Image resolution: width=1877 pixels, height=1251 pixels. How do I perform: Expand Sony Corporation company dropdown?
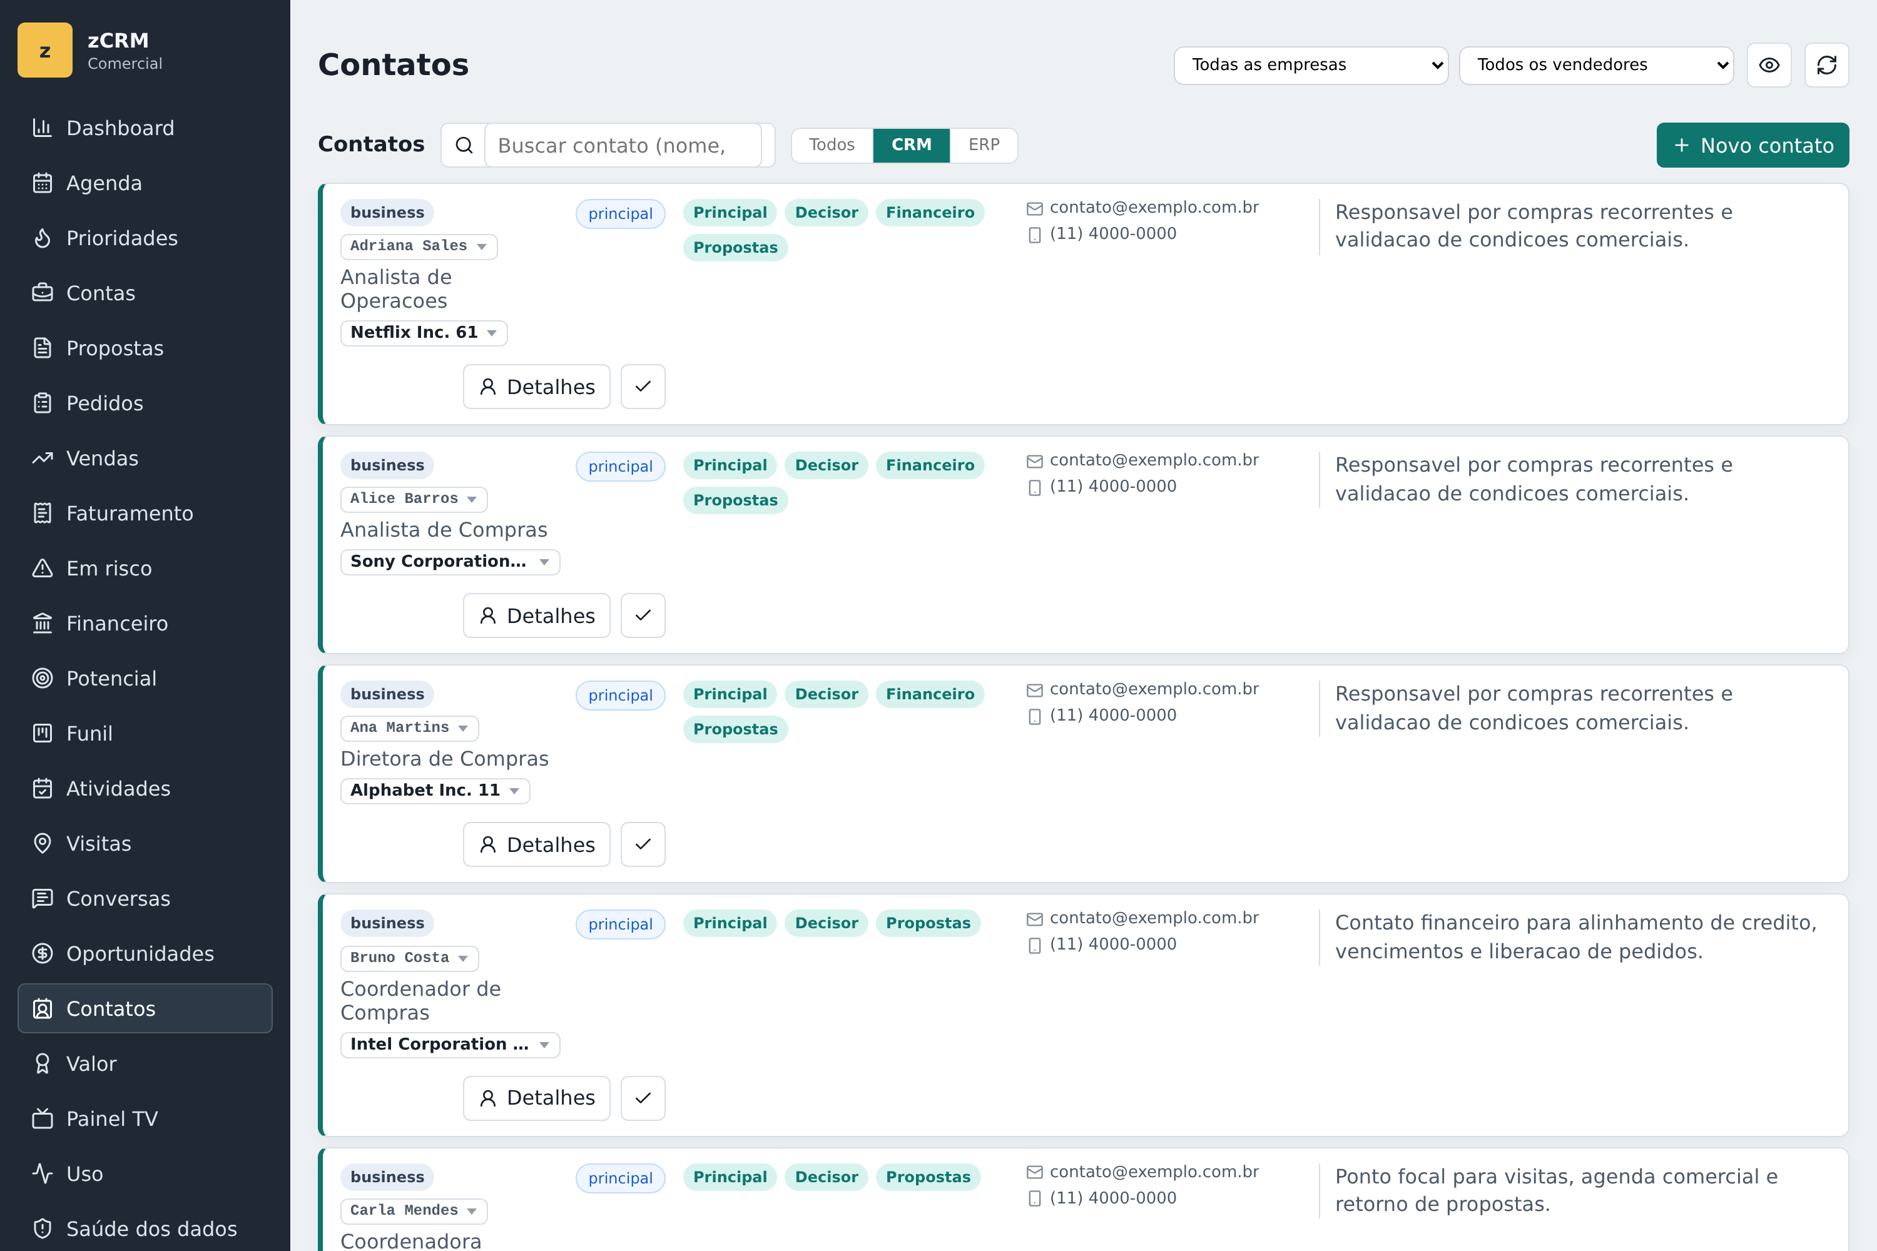click(x=450, y=562)
